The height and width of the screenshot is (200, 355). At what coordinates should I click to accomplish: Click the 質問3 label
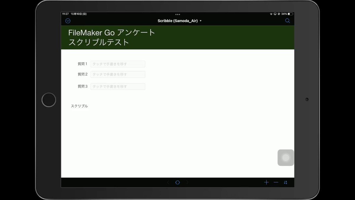(83, 87)
